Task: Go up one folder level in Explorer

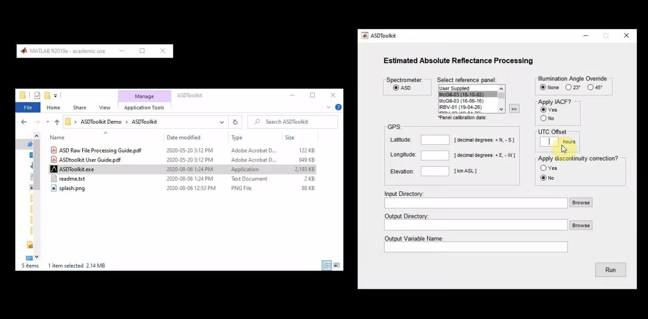Action: (57, 122)
